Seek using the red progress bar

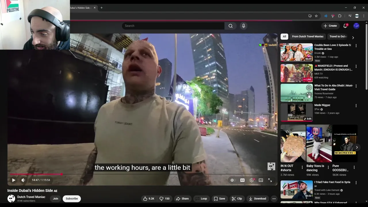coord(143,174)
